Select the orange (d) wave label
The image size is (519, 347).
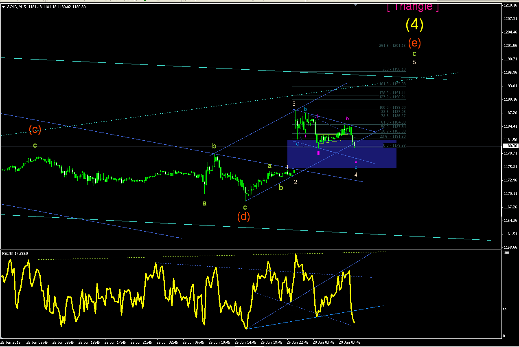click(x=243, y=217)
